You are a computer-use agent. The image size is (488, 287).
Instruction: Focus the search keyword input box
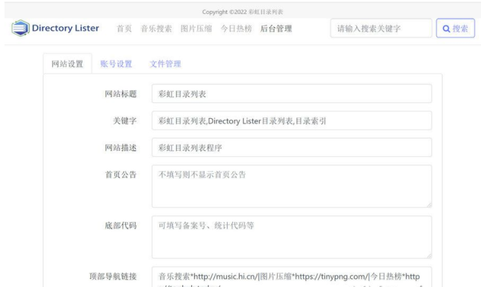pyautogui.click(x=379, y=29)
